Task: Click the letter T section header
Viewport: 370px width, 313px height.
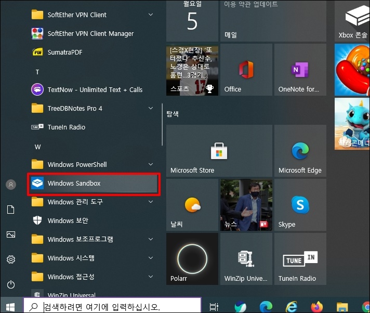Action: pos(37,72)
